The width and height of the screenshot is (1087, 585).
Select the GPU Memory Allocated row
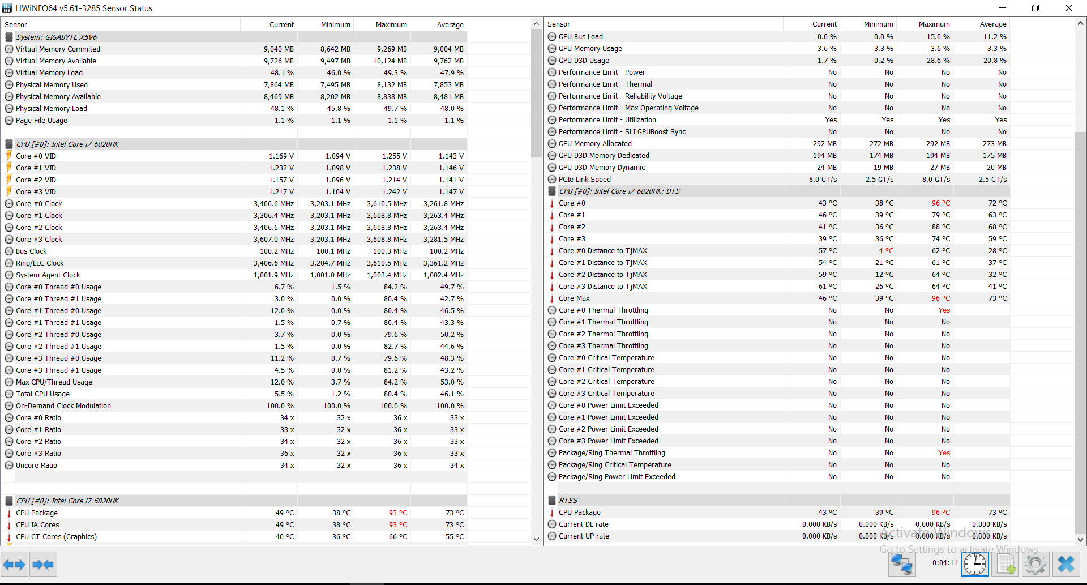tap(777, 144)
